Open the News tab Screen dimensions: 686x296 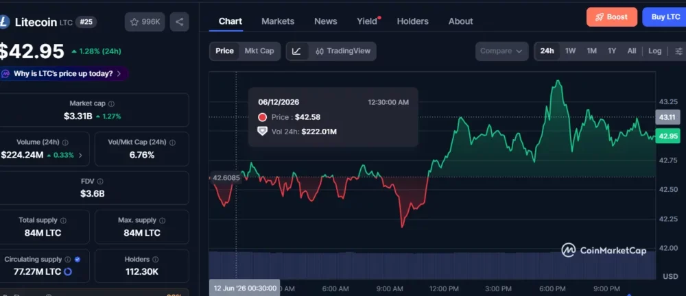pyautogui.click(x=325, y=21)
